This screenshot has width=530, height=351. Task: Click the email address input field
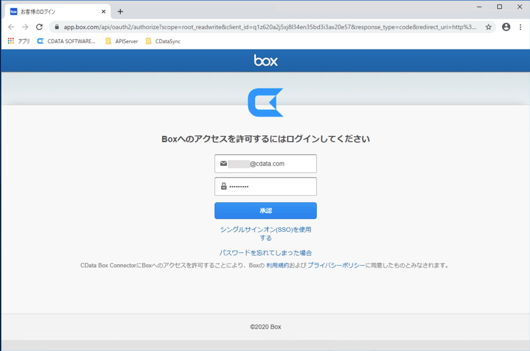(x=265, y=164)
